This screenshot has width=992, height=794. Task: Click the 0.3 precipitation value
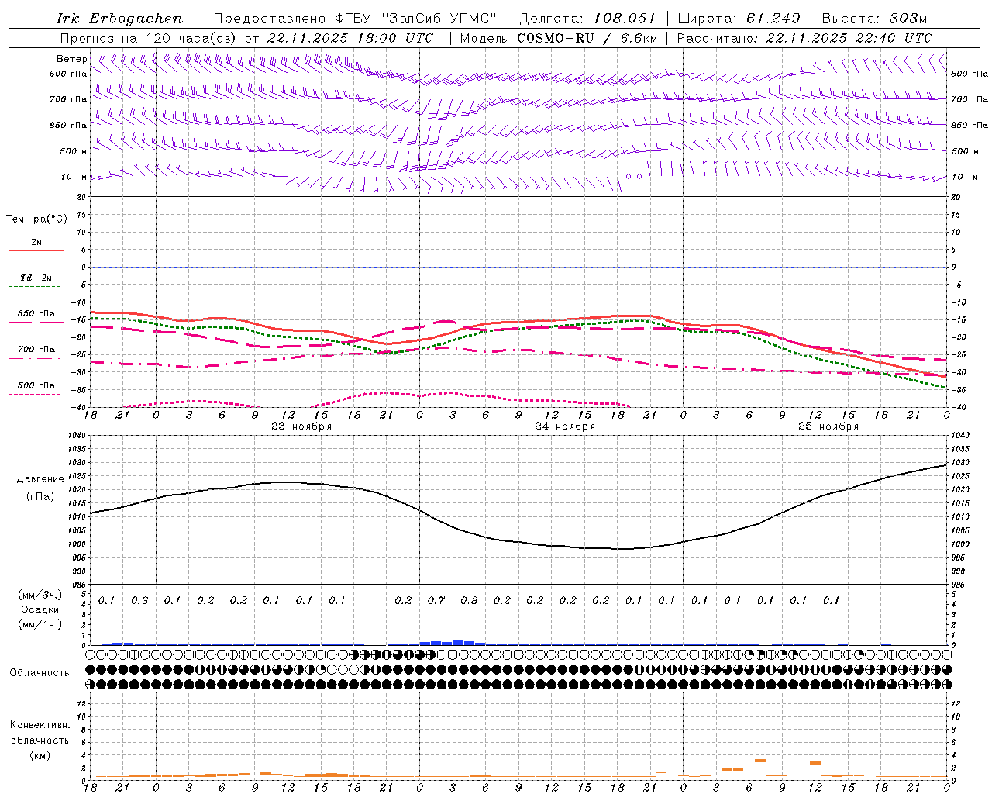click(x=139, y=601)
